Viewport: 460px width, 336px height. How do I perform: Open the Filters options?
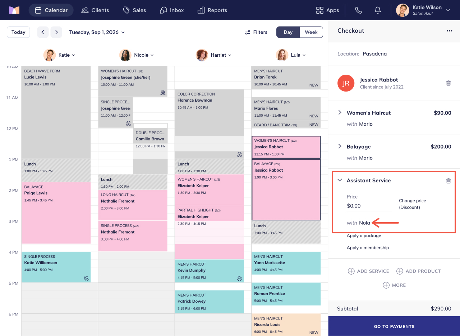(x=256, y=32)
